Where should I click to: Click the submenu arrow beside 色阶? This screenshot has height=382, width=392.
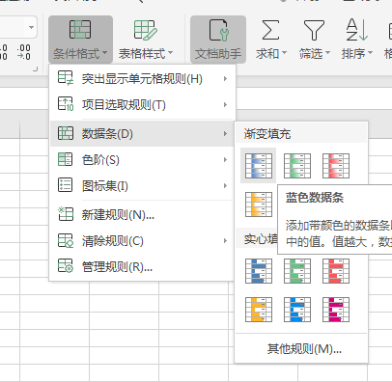tap(226, 159)
